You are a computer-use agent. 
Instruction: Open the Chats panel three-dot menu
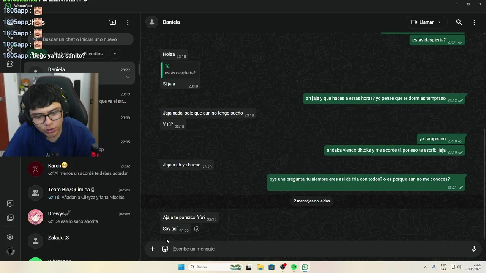(x=128, y=22)
